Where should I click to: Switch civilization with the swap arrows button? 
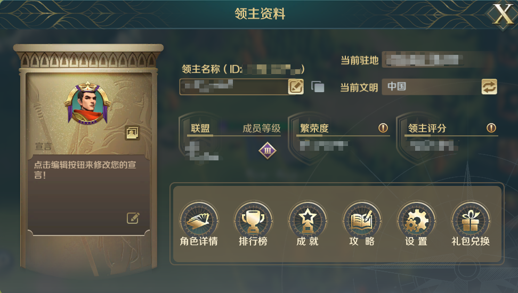[x=489, y=87]
